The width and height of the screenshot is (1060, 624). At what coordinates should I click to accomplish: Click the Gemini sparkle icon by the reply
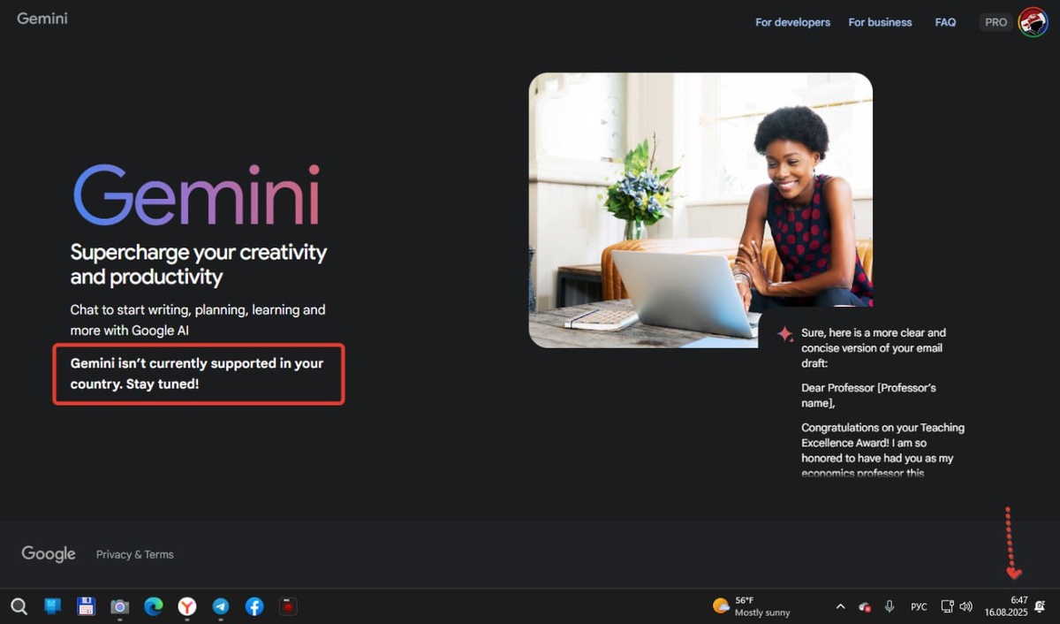tap(784, 334)
